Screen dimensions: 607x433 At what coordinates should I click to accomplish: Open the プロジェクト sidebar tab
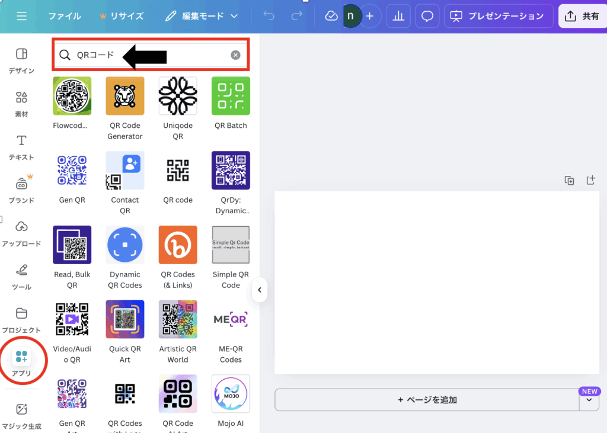(22, 320)
